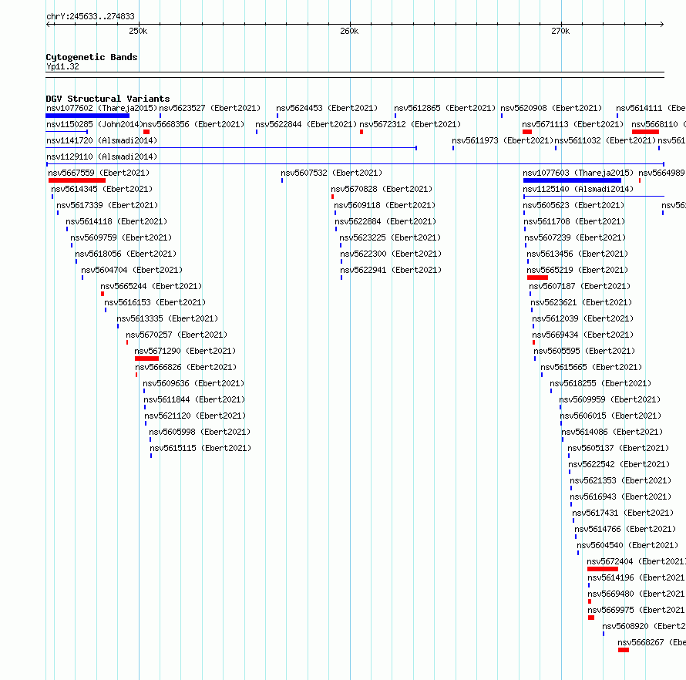Open nsv5616153 (Ebert2021) label

point(155,302)
